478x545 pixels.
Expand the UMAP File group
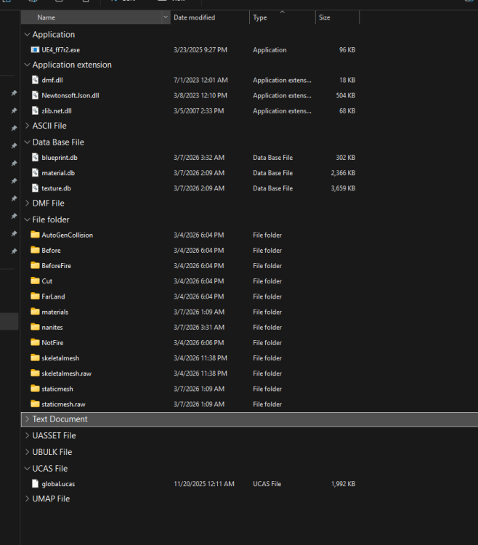27,498
